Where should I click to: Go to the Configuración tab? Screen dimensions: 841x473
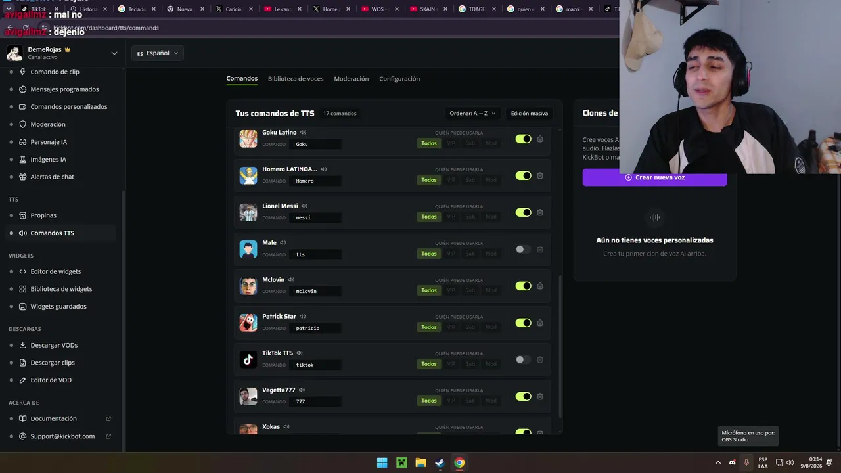[399, 79]
